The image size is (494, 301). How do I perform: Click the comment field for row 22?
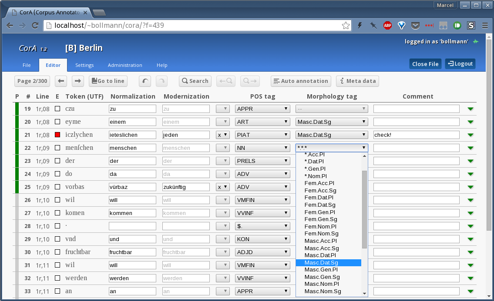tap(416, 148)
